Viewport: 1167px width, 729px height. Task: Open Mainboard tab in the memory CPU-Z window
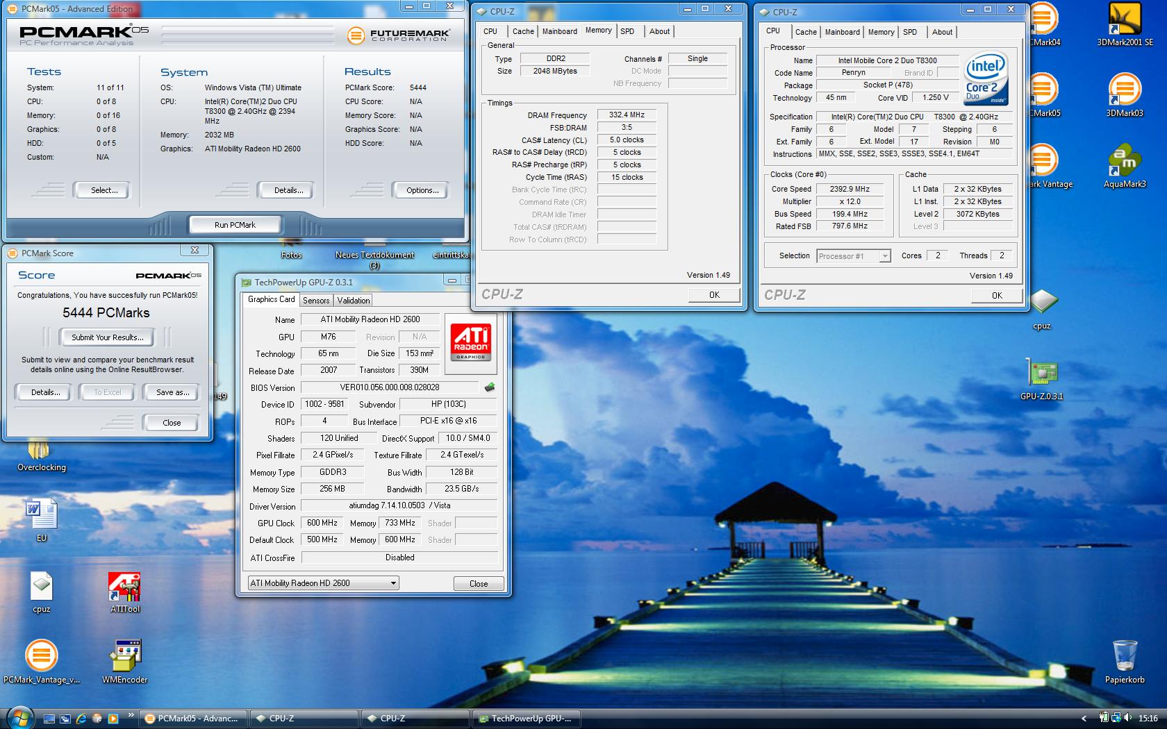pos(560,31)
